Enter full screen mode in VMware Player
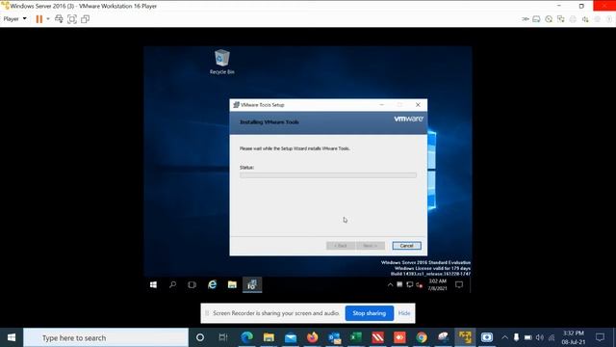Screen dimensions: 616x347 (x=72, y=19)
